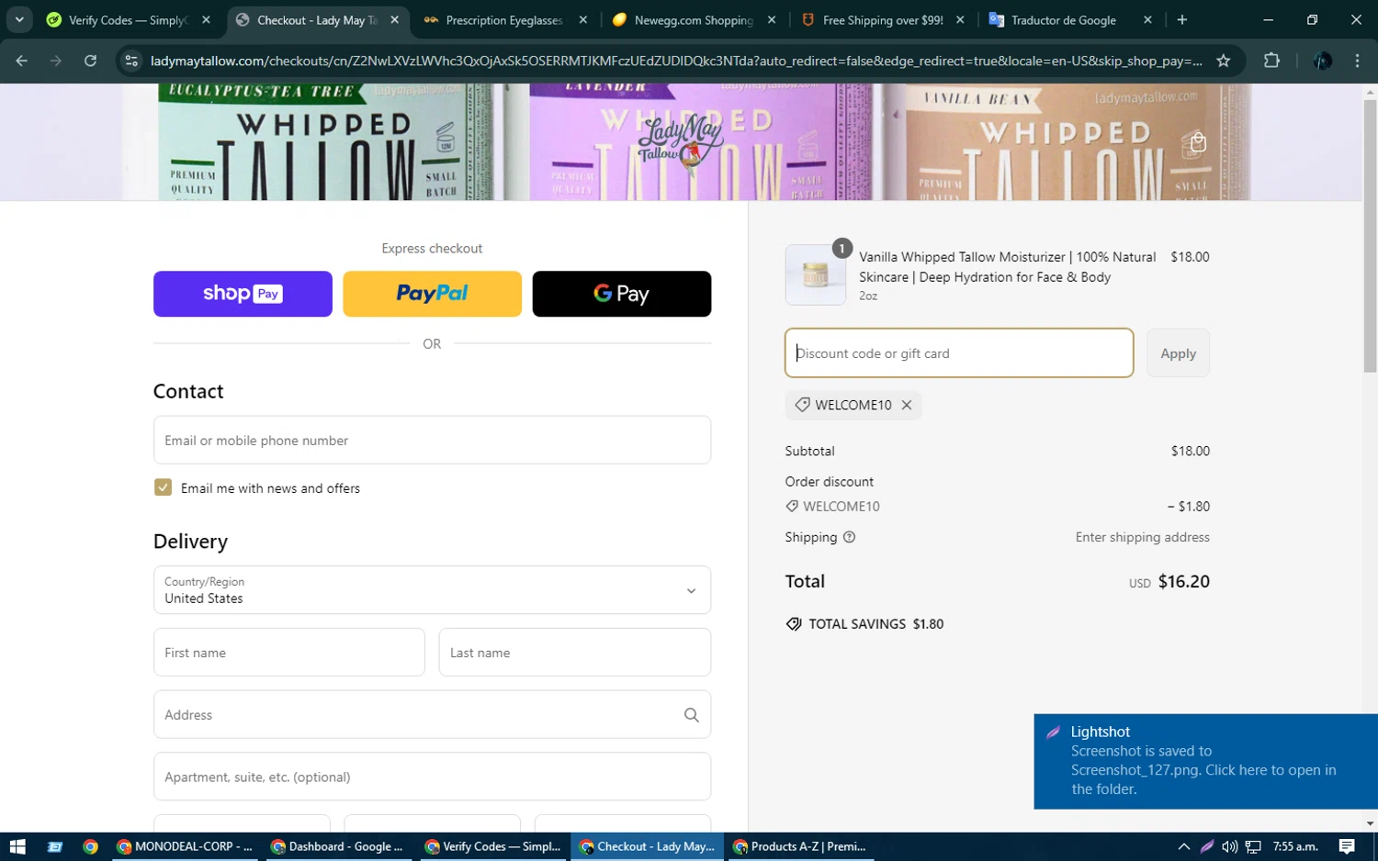Image resolution: width=1378 pixels, height=861 pixels.
Task: Open Dashboard - Google taskbar window
Action: click(x=338, y=846)
